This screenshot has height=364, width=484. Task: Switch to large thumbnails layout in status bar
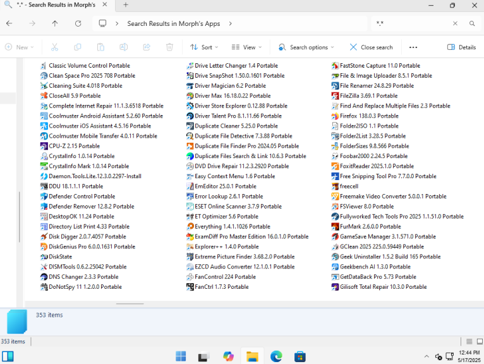480,341
